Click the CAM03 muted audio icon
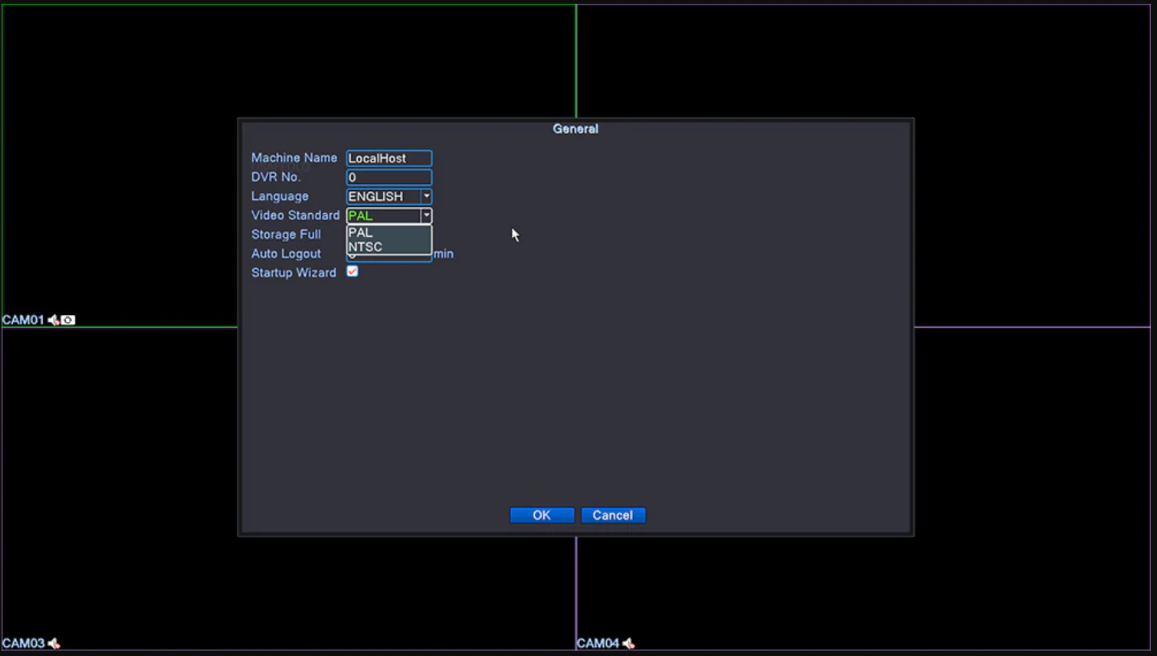 tap(54, 644)
